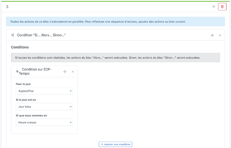Click the move handle of the EDF-Tempo condition card
This screenshot has width=231, height=148.
[65, 72]
